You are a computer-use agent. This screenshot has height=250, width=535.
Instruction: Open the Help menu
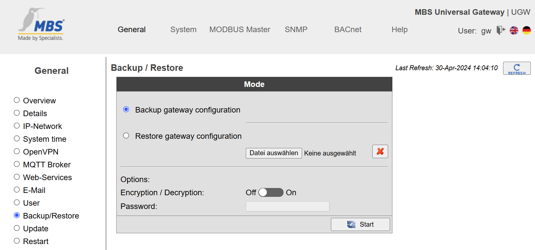coord(400,30)
